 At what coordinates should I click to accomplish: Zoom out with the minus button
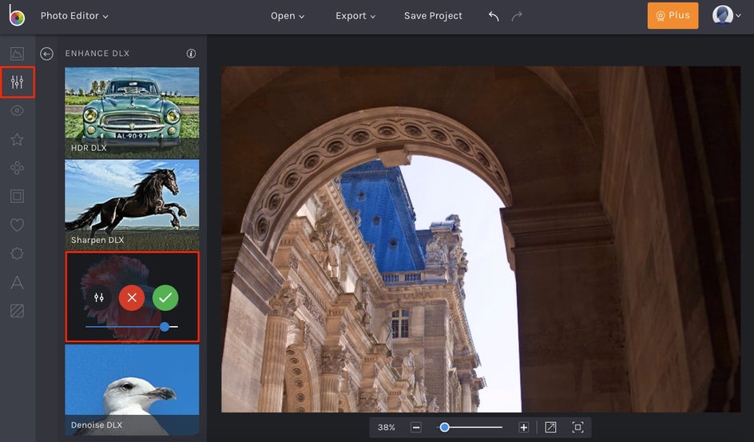click(x=416, y=427)
